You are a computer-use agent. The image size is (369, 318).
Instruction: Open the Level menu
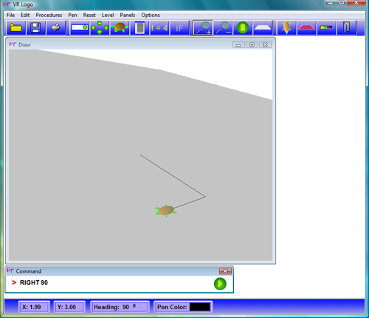coord(108,15)
